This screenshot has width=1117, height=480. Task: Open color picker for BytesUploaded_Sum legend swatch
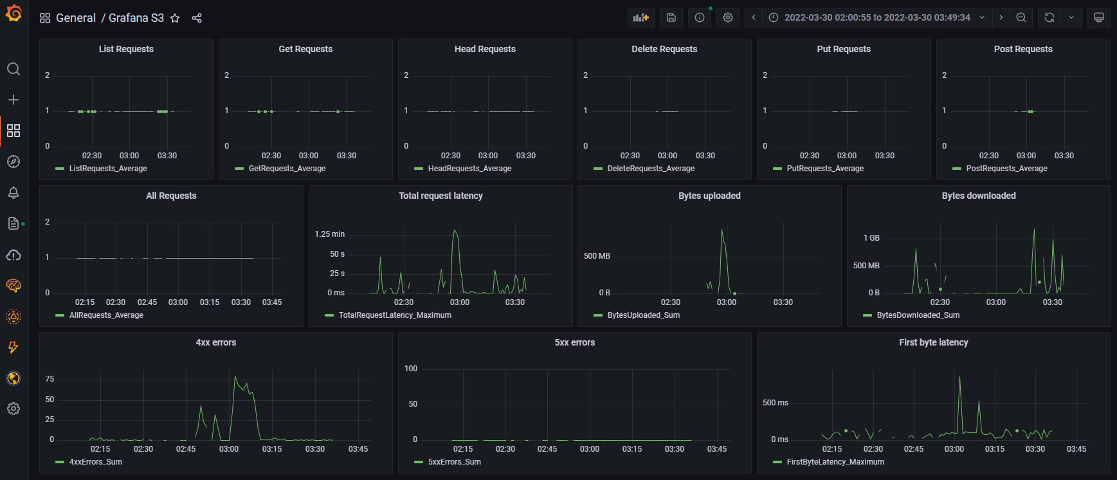[x=598, y=315]
